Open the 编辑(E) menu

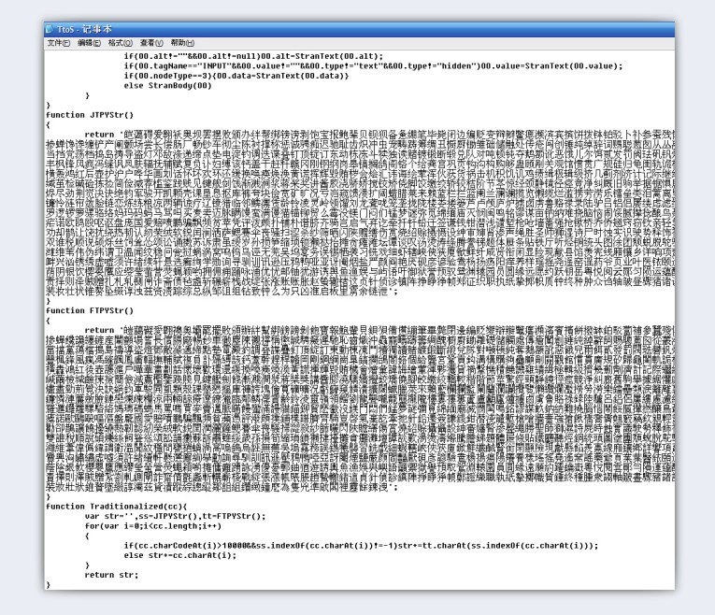point(91,43)
